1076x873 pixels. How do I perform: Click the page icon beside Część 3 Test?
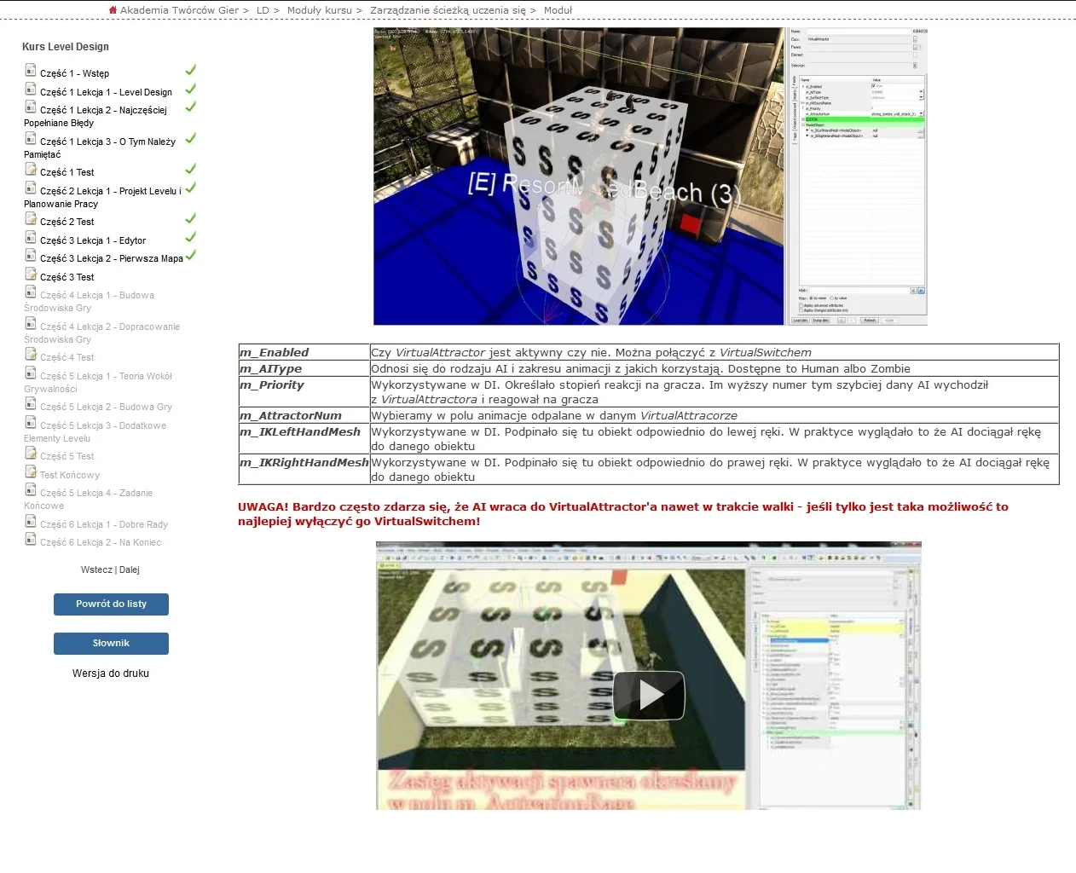[x=31, y=274]
